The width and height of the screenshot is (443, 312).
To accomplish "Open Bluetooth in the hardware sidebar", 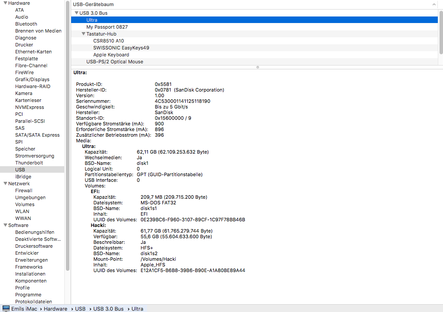I will (x=26, y=24).
